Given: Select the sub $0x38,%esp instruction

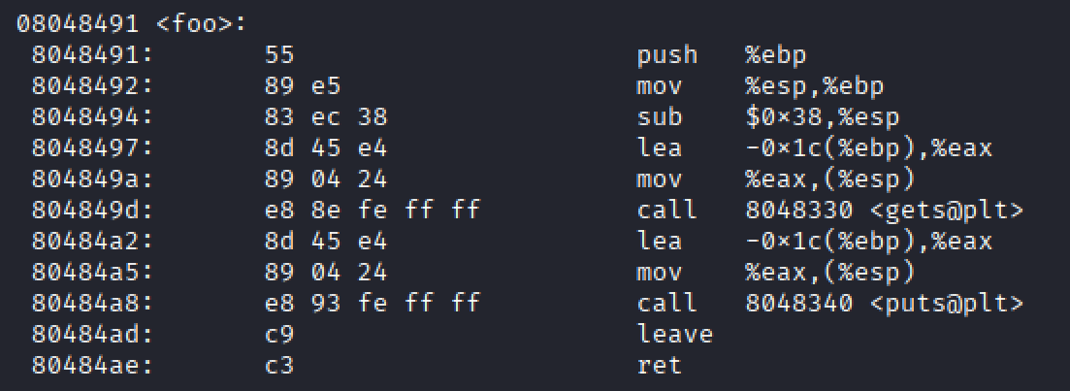Looking at the screenshot, I should point(767,117).
